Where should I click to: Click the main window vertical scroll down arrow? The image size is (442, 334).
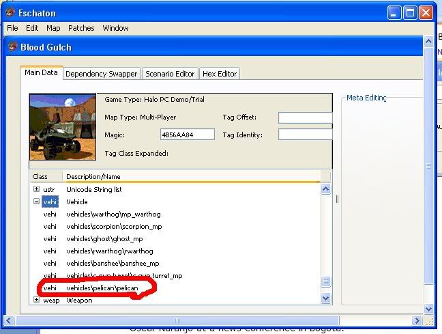[428, 309]
